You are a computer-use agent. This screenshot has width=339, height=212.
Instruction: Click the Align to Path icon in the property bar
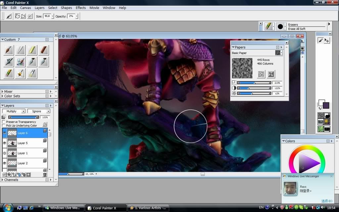[30, 16]
